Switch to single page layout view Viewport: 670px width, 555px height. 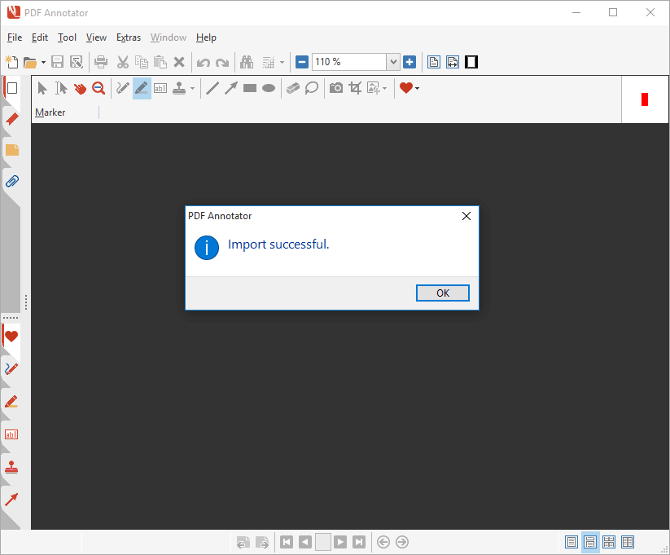[x=571, y=542]
